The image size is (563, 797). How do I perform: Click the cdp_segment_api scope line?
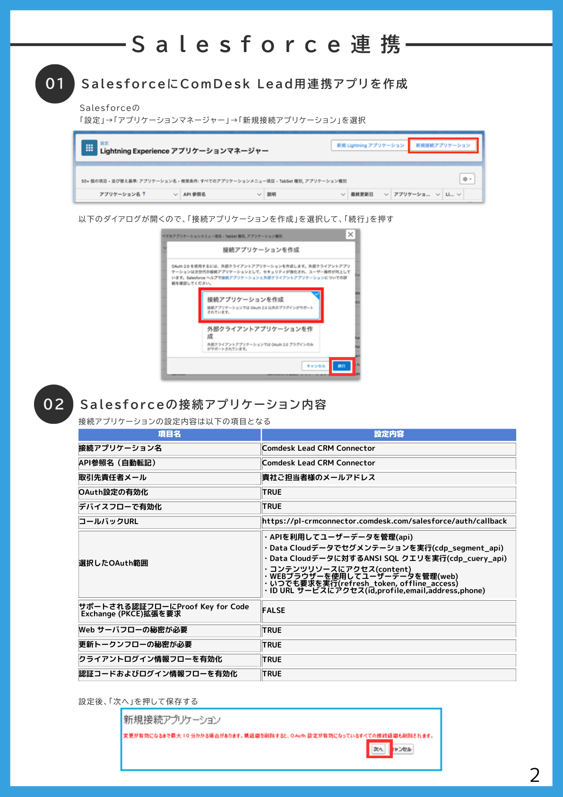pyautogui.click(x=384, y=548)
